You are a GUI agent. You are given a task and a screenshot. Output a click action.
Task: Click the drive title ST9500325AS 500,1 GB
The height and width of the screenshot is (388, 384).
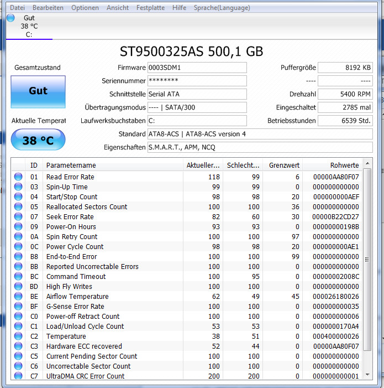[x=191, y=51]
